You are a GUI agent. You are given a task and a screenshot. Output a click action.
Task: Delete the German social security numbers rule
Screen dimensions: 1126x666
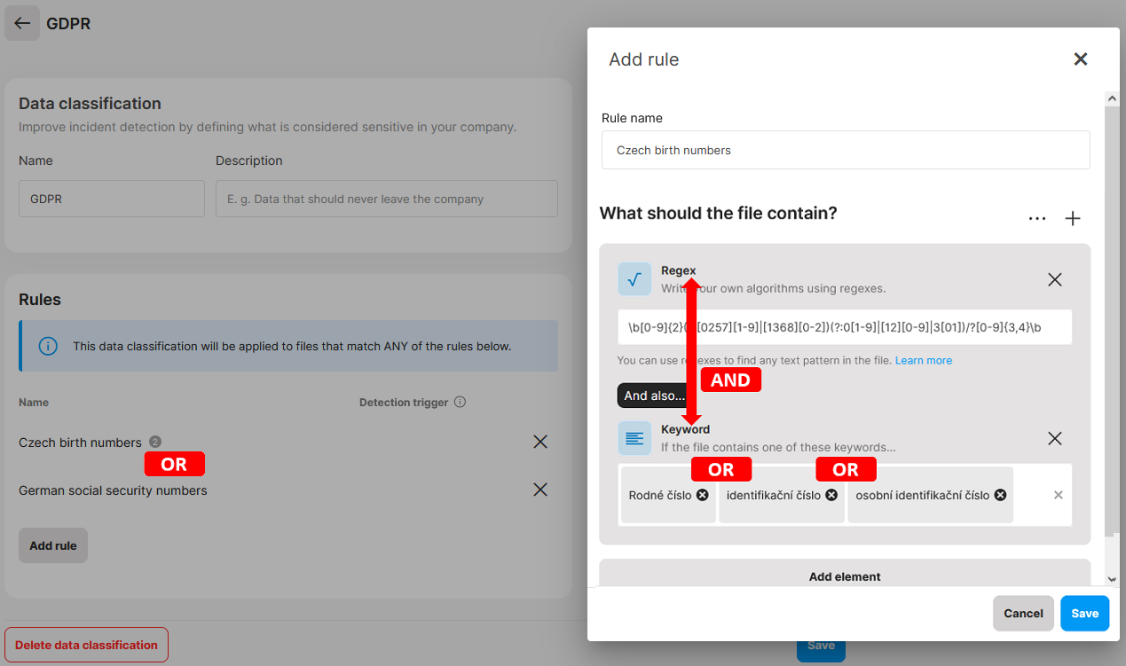pos(539,490)
